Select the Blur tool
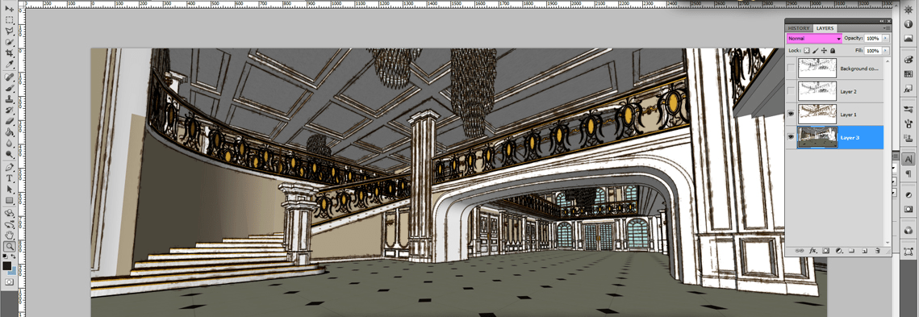919x317 pixels. [x=10, y=143]
